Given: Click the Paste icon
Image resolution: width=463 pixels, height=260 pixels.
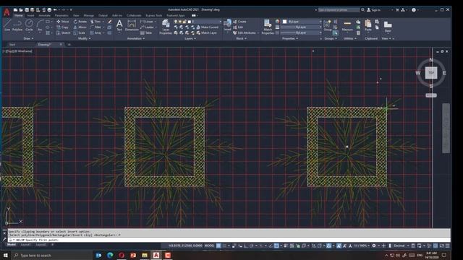Looking at the screenshot, I should 368,25.
